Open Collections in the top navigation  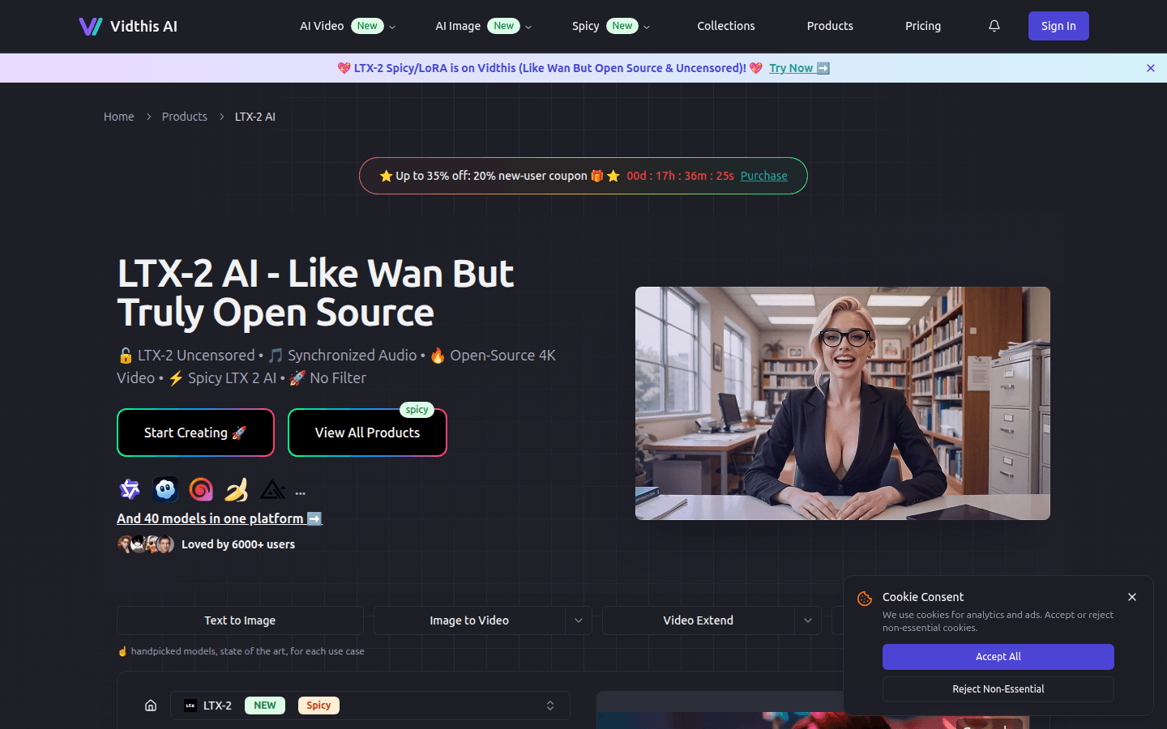point(726,26)
